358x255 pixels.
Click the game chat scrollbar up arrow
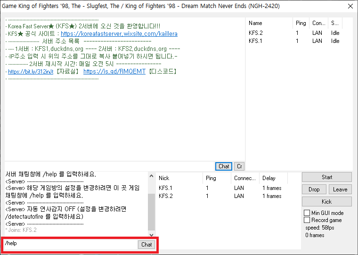[x=151, y=176]
